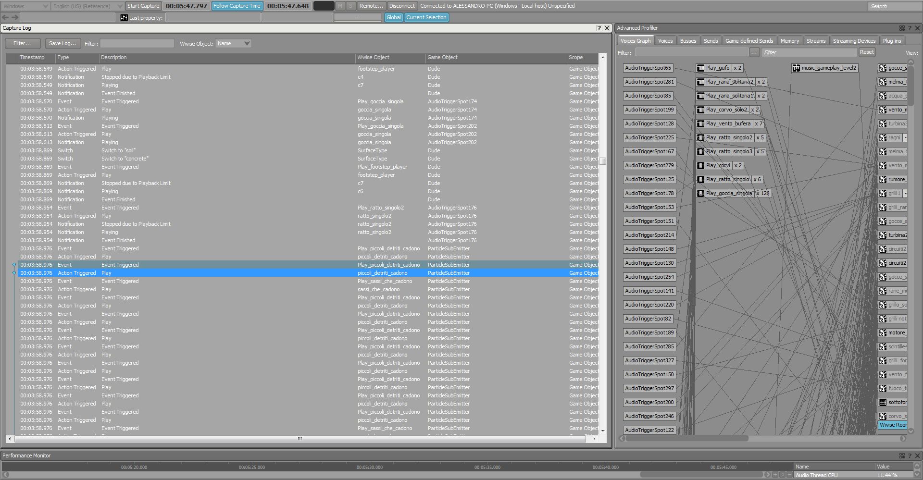Toggle the M (mute) button in toolbar
The width and height of the screenshot is (923, 480).
(x=340, y=6)
